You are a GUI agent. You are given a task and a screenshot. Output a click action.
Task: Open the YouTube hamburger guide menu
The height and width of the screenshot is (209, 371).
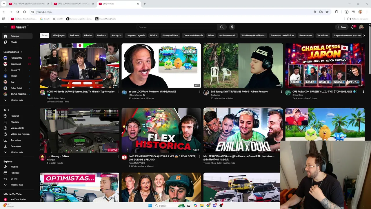pos(5,27)
